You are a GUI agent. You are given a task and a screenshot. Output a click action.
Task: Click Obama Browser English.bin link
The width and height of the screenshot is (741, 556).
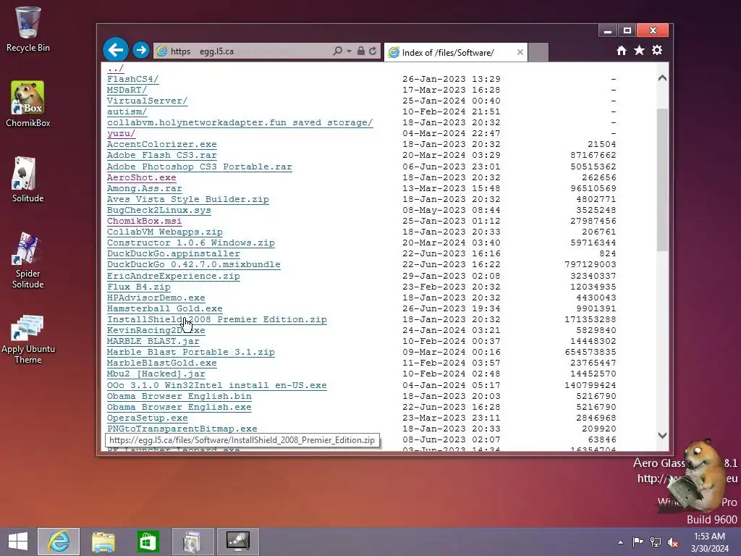point(179,396)
